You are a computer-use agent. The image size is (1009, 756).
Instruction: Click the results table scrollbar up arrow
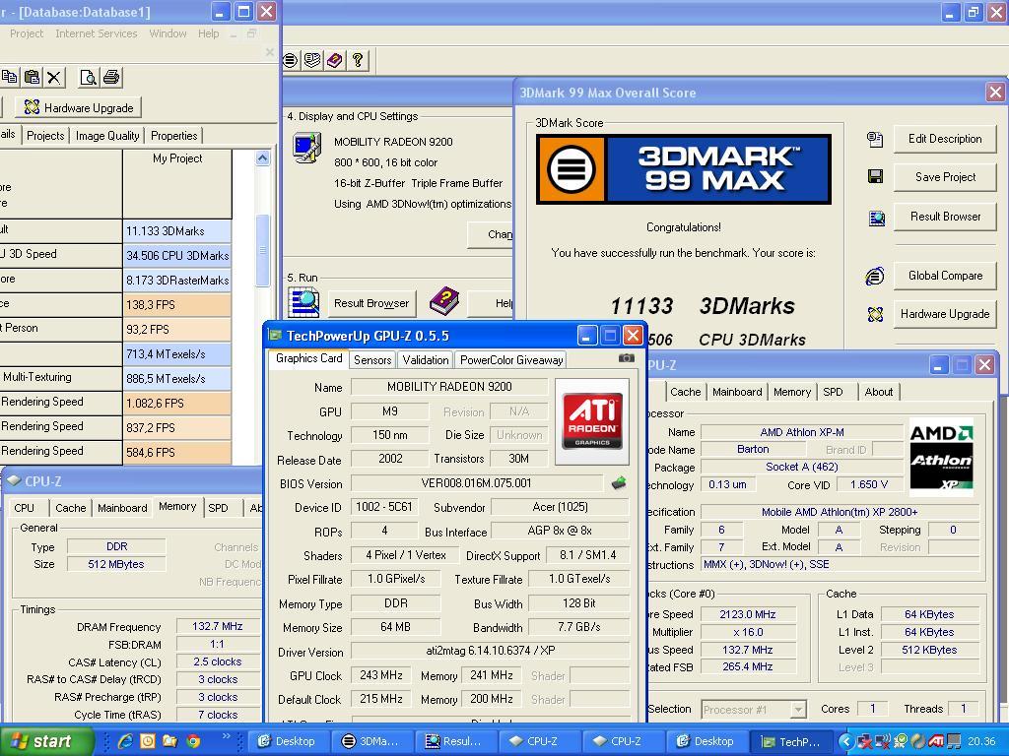coord(262,158)
